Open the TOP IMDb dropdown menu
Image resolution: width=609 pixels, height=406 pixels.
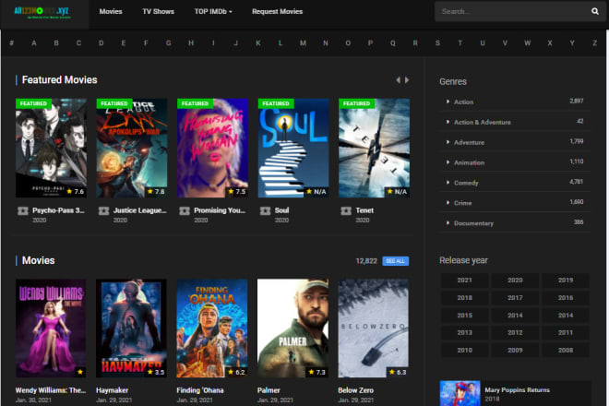(x=213, y=12)
